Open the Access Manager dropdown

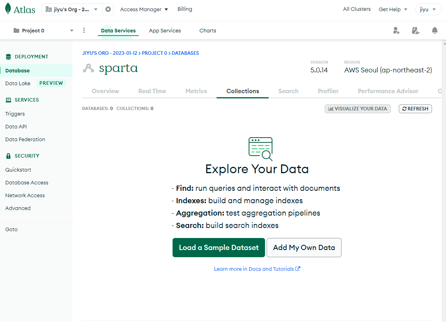click(144, 9)
